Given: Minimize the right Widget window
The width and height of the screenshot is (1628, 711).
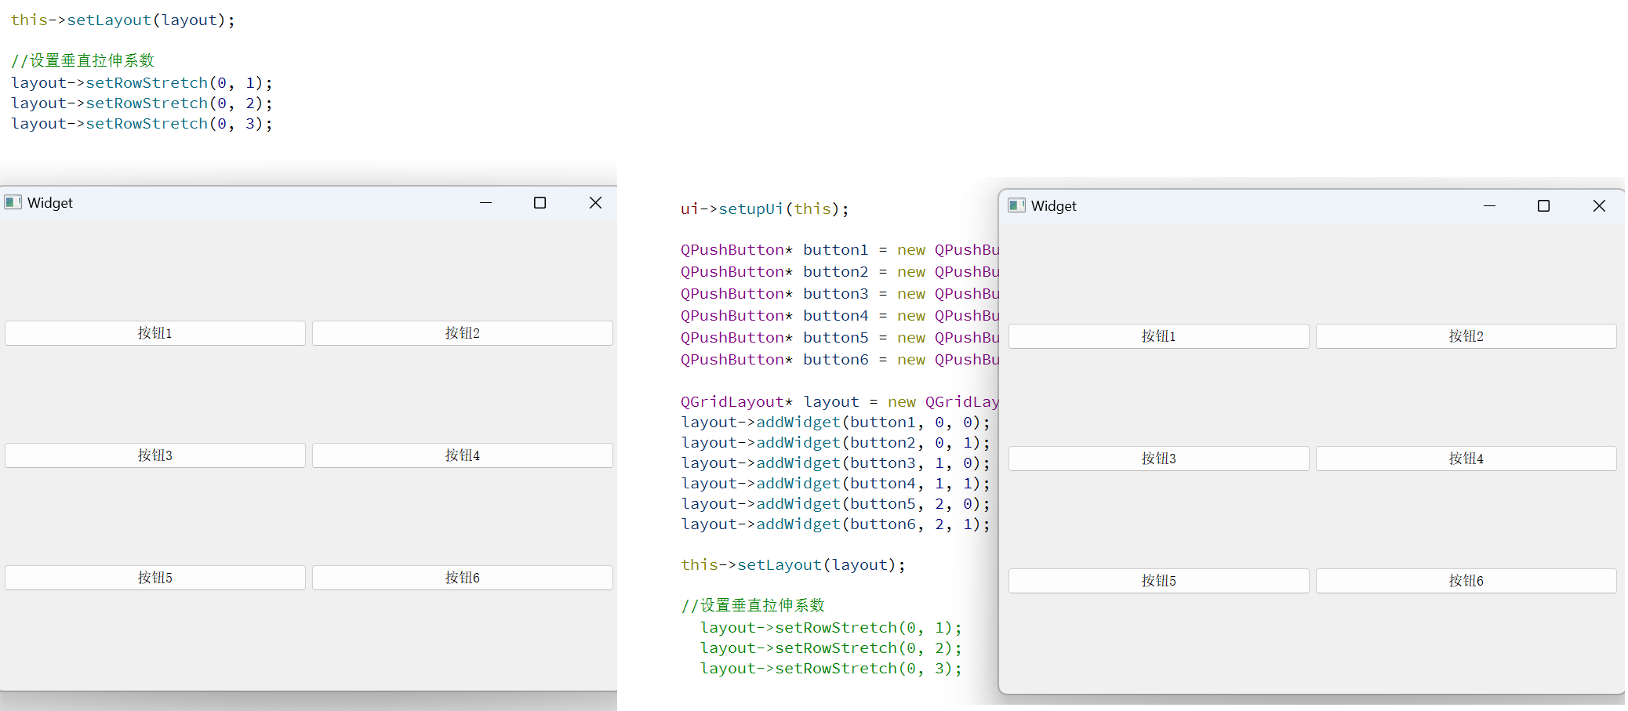Looking at the screenshot, I should (1490, 205).
